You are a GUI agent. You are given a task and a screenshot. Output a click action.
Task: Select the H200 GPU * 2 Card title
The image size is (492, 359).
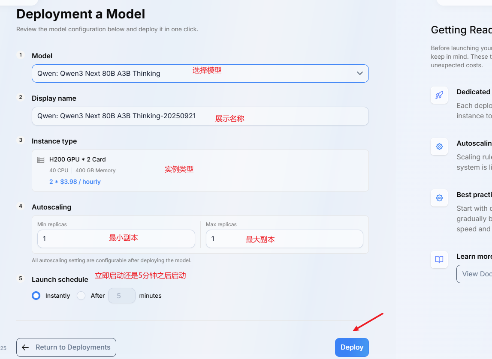click(77, 159)
